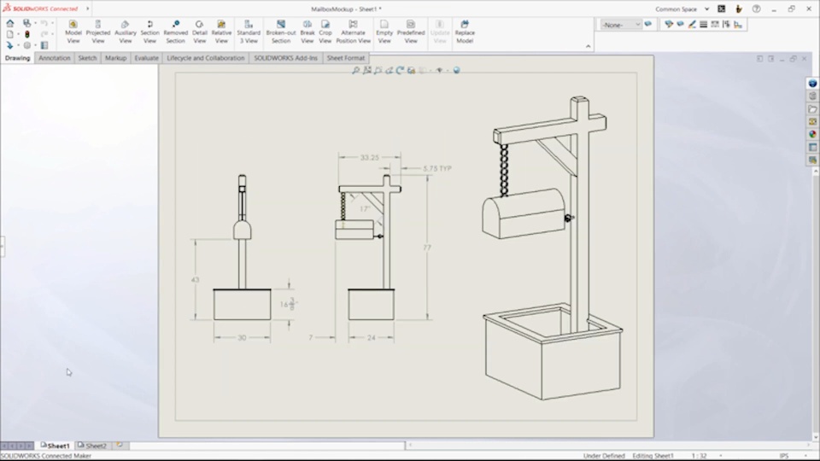The height and width of the screenshot is (461, 820).
Task: Click the Line Style dashed icon
Action: click(x=715, y=24)
